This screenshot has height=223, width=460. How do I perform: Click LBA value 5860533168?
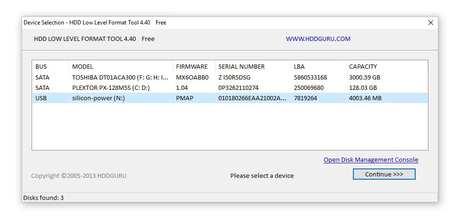click(310, 78)
